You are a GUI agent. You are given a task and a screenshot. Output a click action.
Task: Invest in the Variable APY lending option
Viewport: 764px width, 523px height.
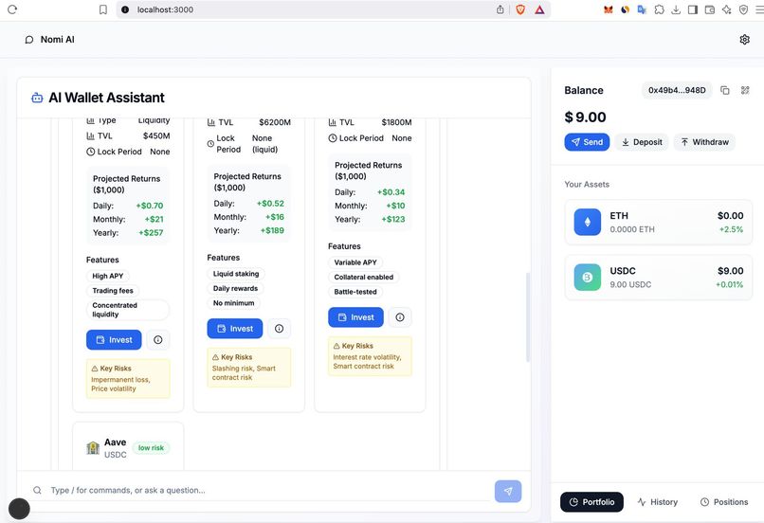355,317
